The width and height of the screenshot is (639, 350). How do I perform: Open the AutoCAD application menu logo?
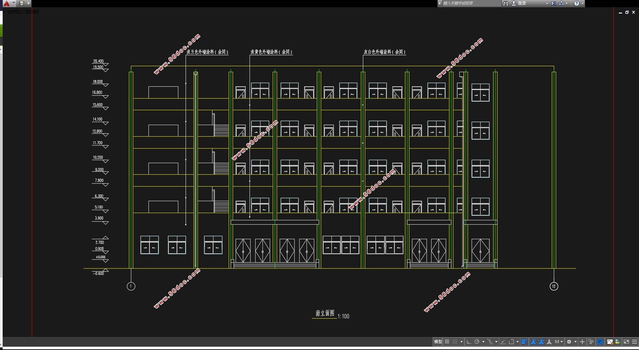[7, 3]
